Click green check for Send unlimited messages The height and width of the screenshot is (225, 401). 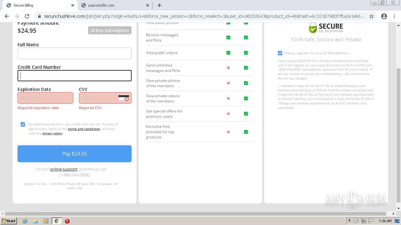click(x=246, y=68)
